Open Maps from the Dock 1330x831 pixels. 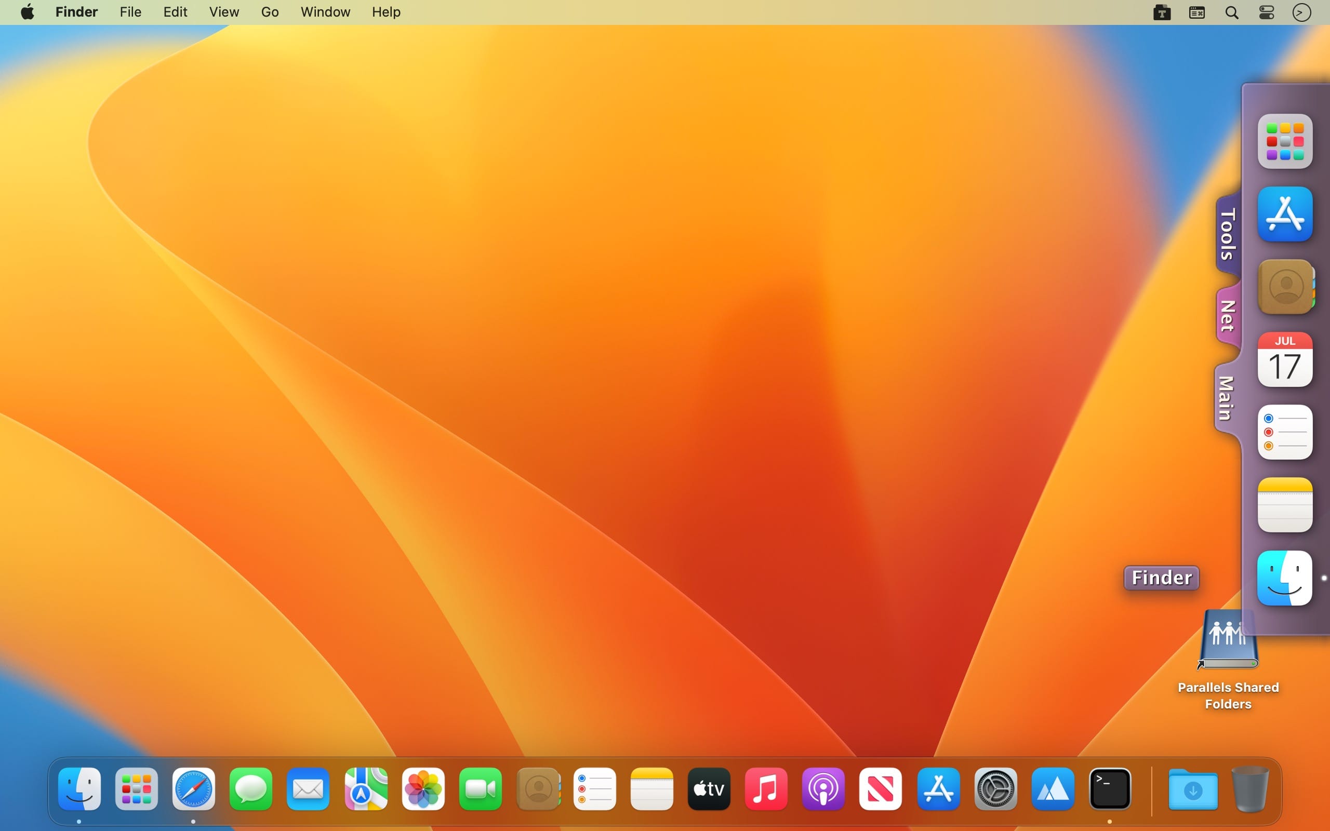click(x=365, y=789)
